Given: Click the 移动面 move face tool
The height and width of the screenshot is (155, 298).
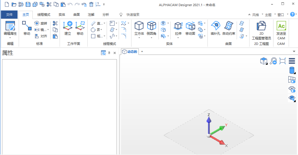Looking at the screenshot, I should [190, 28].
